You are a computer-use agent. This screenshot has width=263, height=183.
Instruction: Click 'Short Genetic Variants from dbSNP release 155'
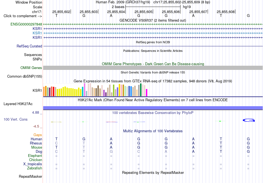[x=153, y=73]
